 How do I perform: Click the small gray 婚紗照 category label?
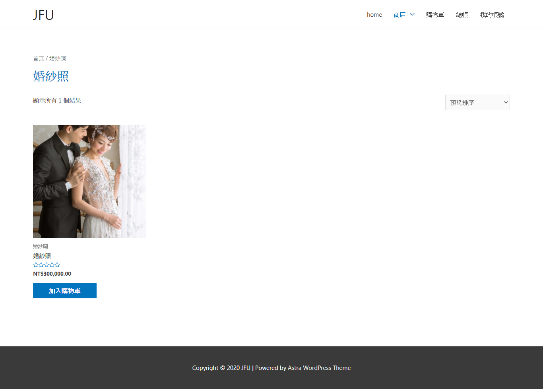(x=41, y=247)
